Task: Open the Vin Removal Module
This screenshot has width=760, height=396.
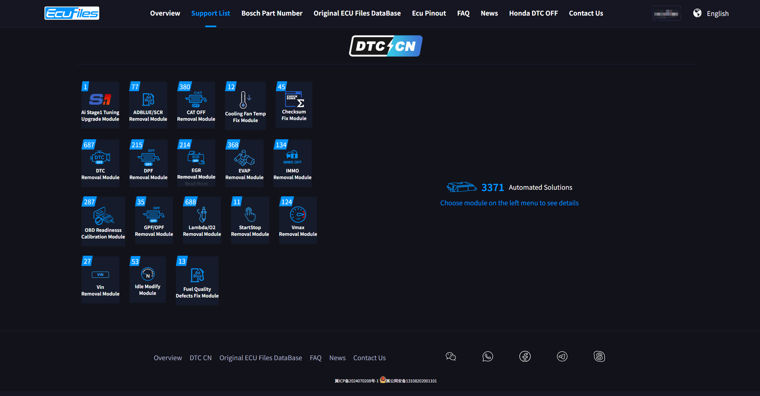Action: click(100, 280)
